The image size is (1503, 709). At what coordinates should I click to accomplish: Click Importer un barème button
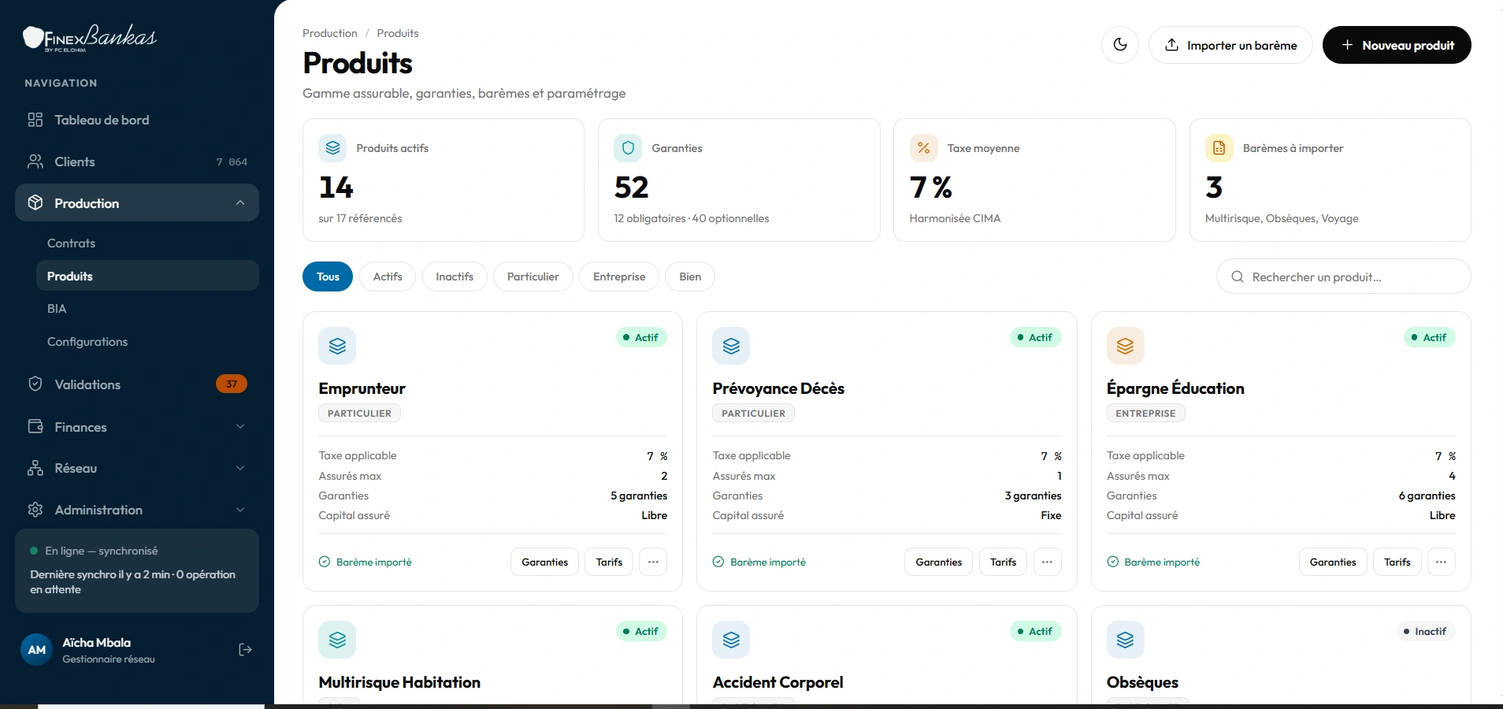coord(1230,45)
